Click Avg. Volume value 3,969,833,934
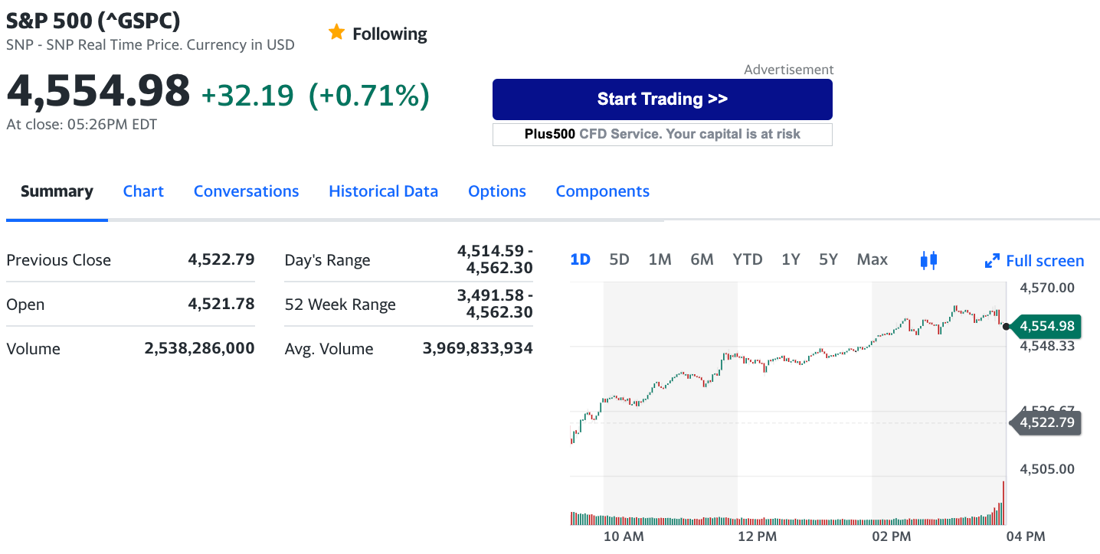This screenshot has width=1100, height=554. 478,348
